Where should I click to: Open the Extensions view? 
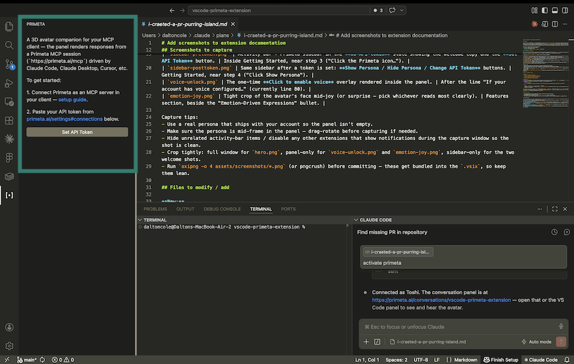(x=9, y=120)
